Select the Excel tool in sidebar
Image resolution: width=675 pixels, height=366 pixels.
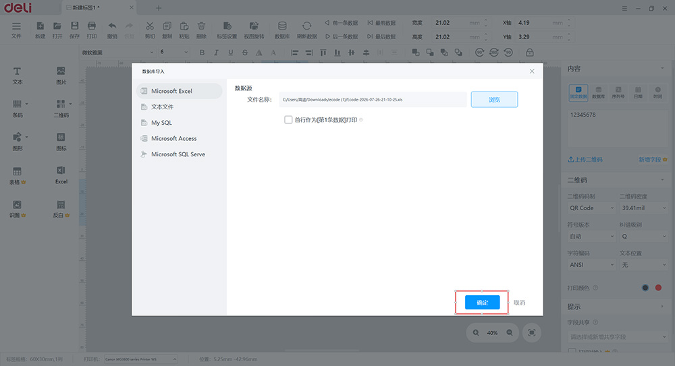coord(61,175)
